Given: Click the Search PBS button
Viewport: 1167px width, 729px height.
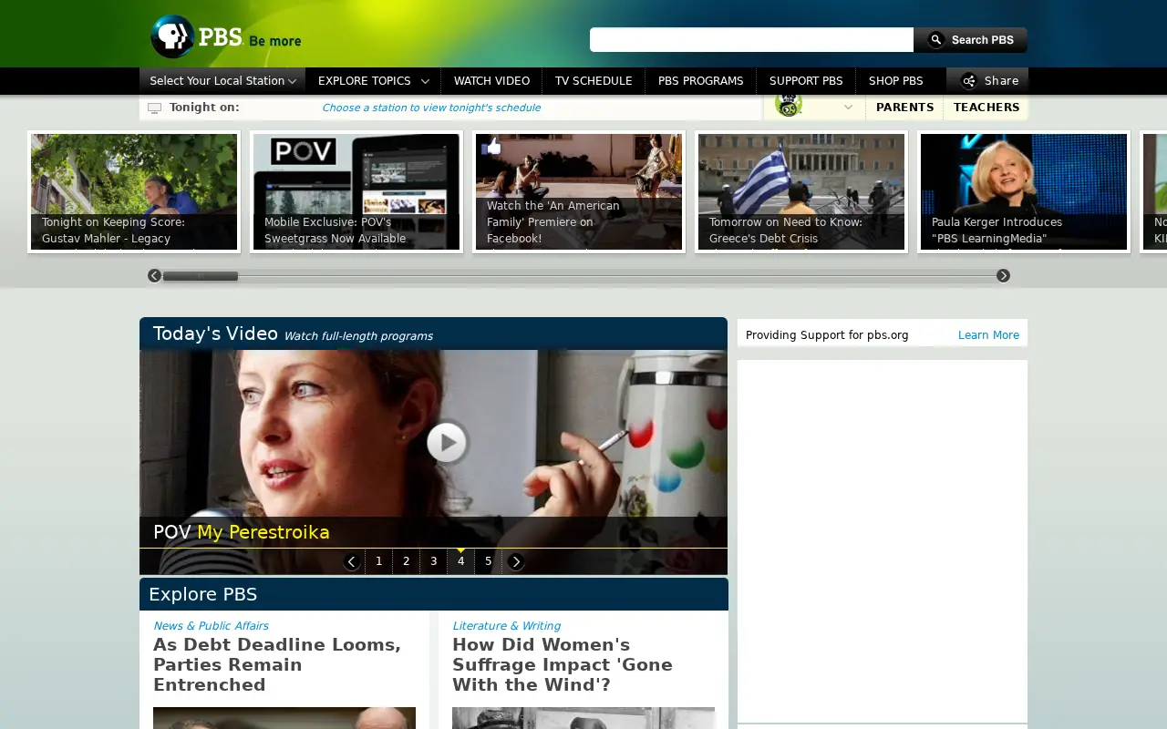Looking at the screenshot, I should (970, 40).
